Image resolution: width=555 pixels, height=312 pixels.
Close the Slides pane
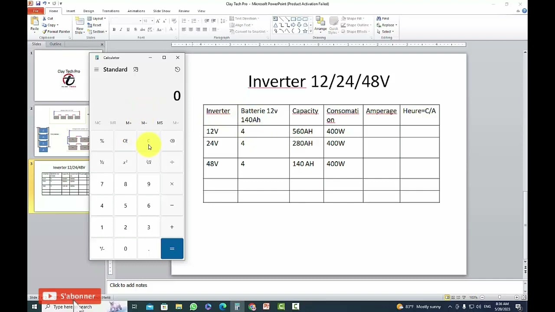coord(102,44)
